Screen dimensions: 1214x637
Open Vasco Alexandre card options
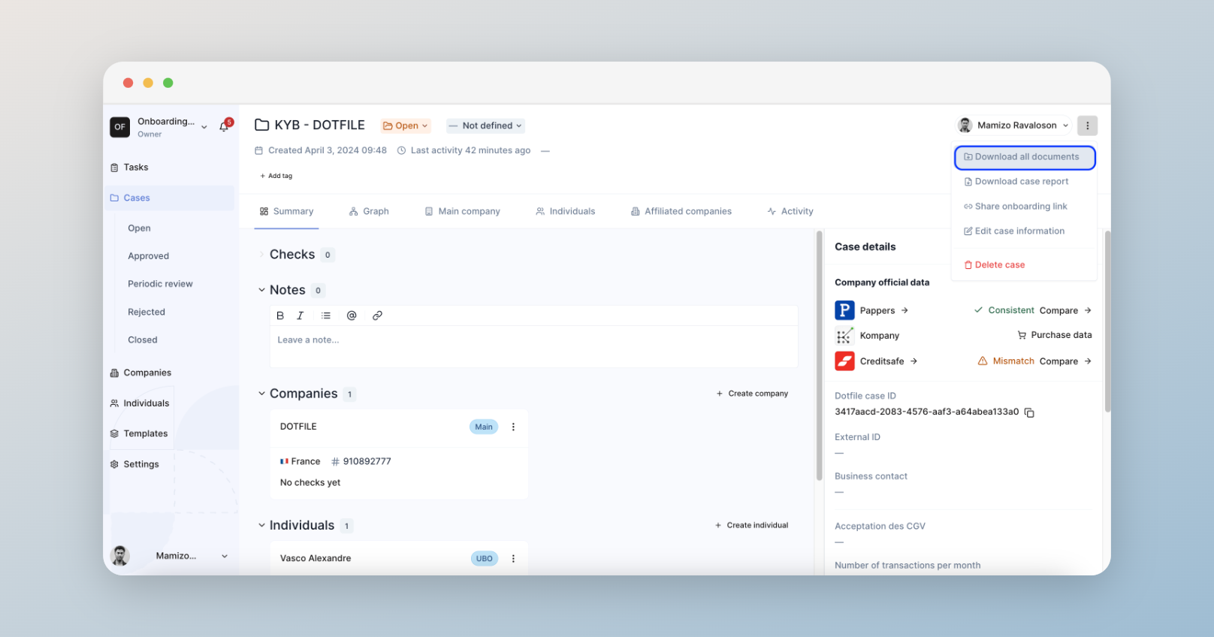pos(513,558)
